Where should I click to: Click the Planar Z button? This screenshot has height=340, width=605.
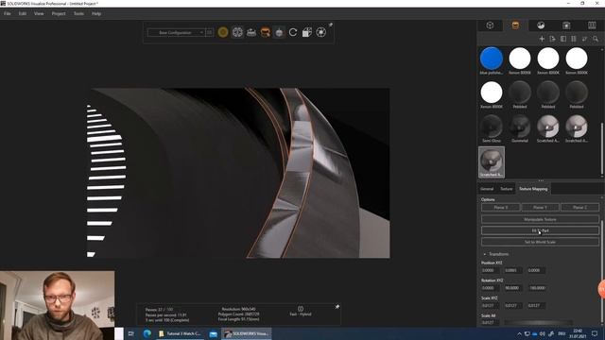click(579, 208)
